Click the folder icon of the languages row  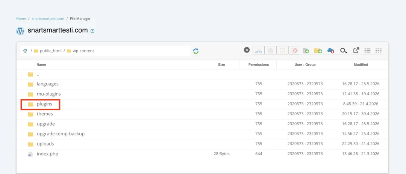30,84
